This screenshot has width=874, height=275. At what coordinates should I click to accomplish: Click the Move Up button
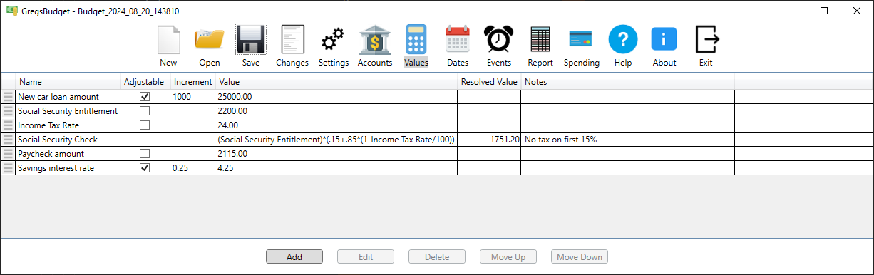tap(508, 257)
